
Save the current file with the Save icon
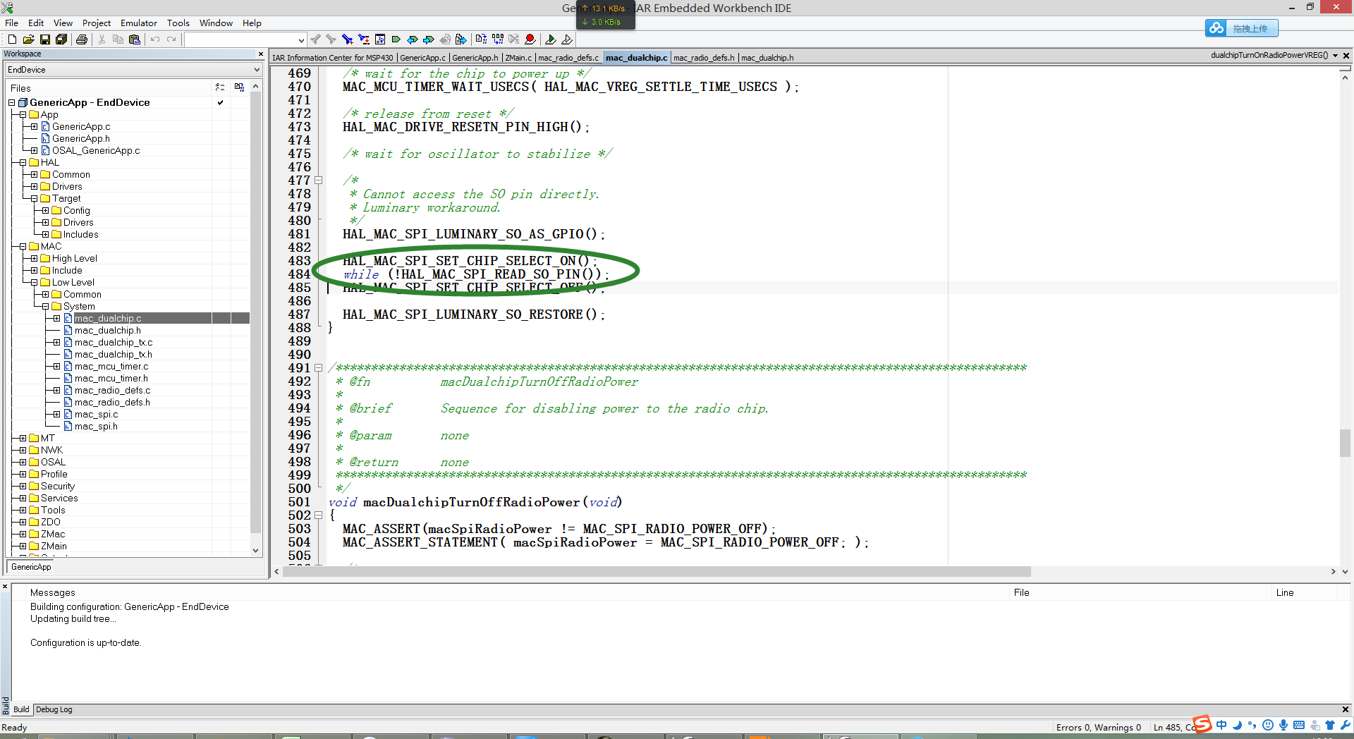tap(44, 39)
